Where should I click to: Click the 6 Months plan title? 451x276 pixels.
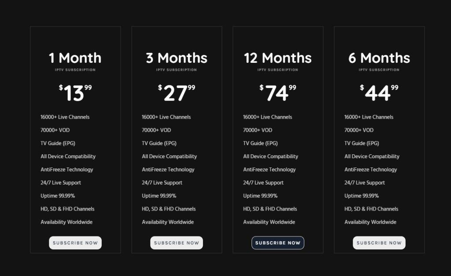click(379, 58)
